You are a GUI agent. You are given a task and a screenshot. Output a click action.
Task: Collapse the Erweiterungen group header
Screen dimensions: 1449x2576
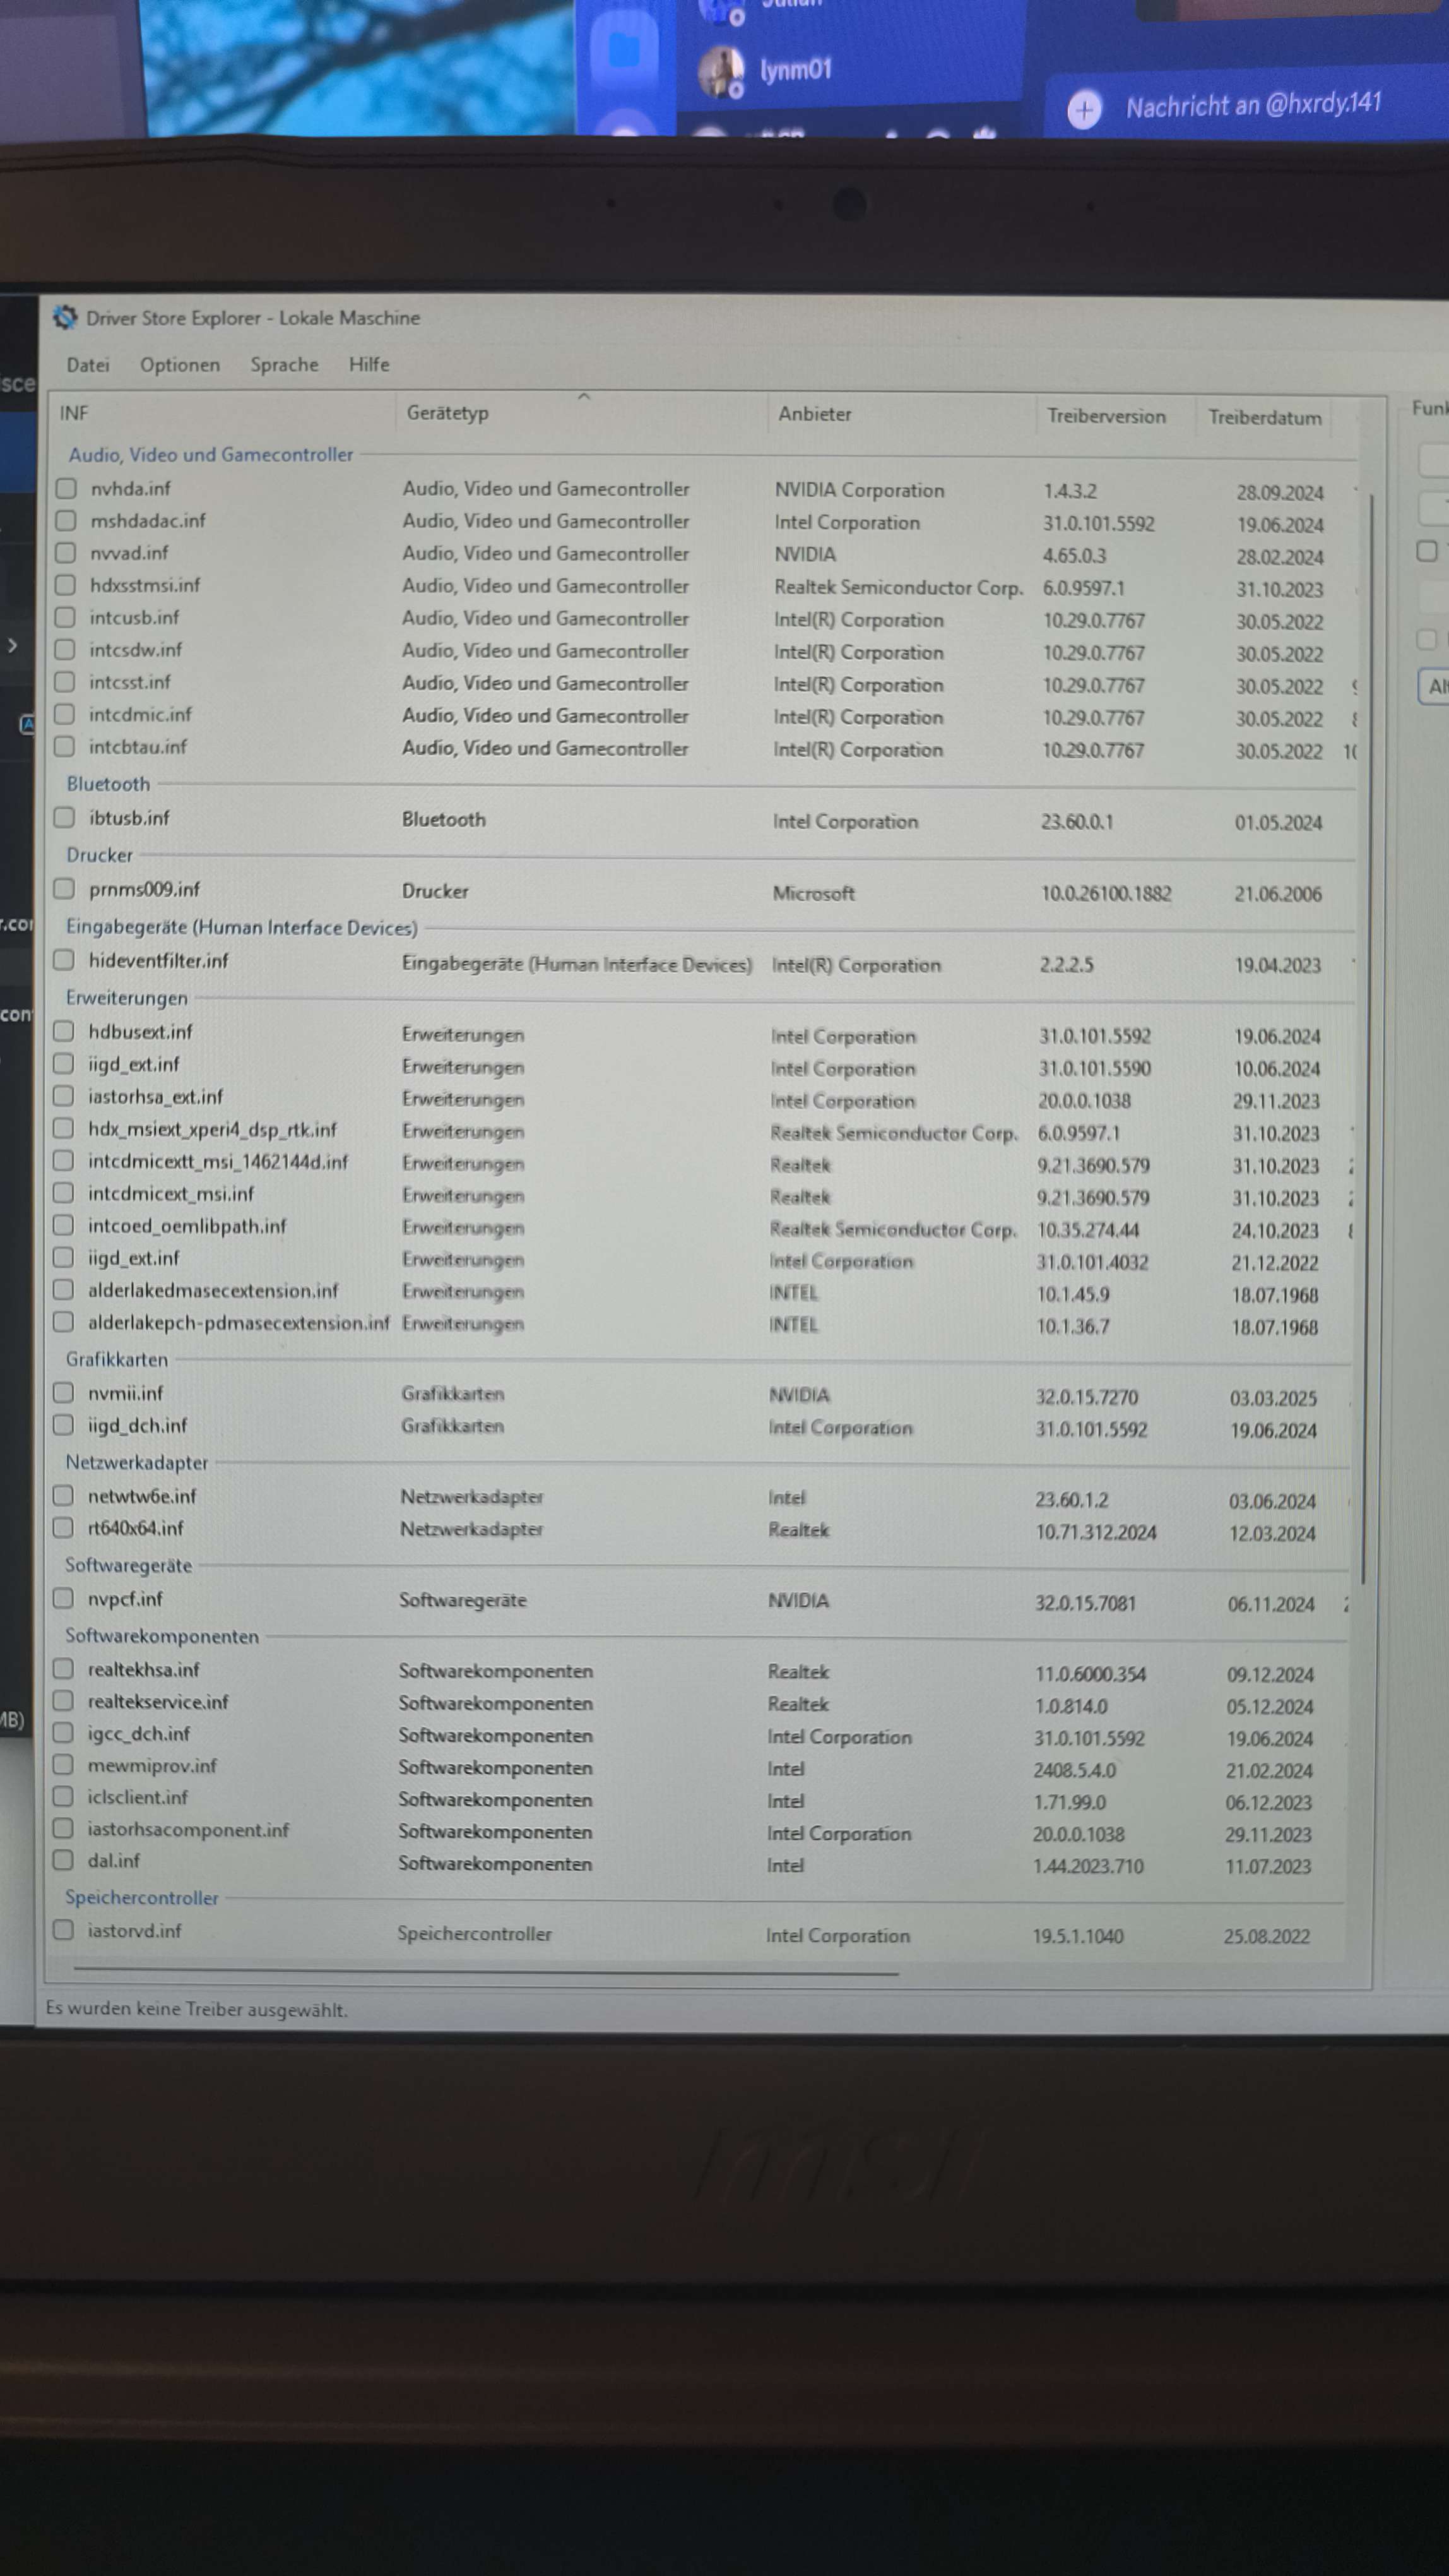click(127, 997)
